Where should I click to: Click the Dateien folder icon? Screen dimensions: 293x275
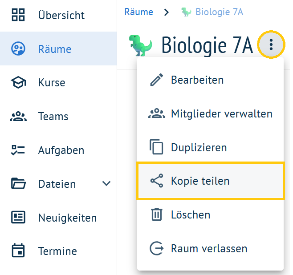coord(18,183)
